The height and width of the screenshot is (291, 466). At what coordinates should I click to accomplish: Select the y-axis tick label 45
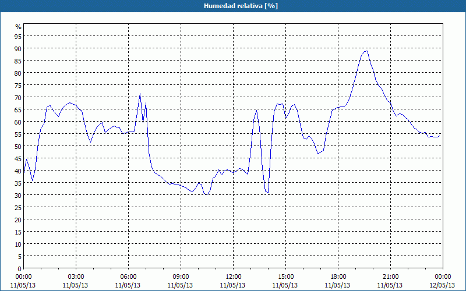(x=18, y=158)
